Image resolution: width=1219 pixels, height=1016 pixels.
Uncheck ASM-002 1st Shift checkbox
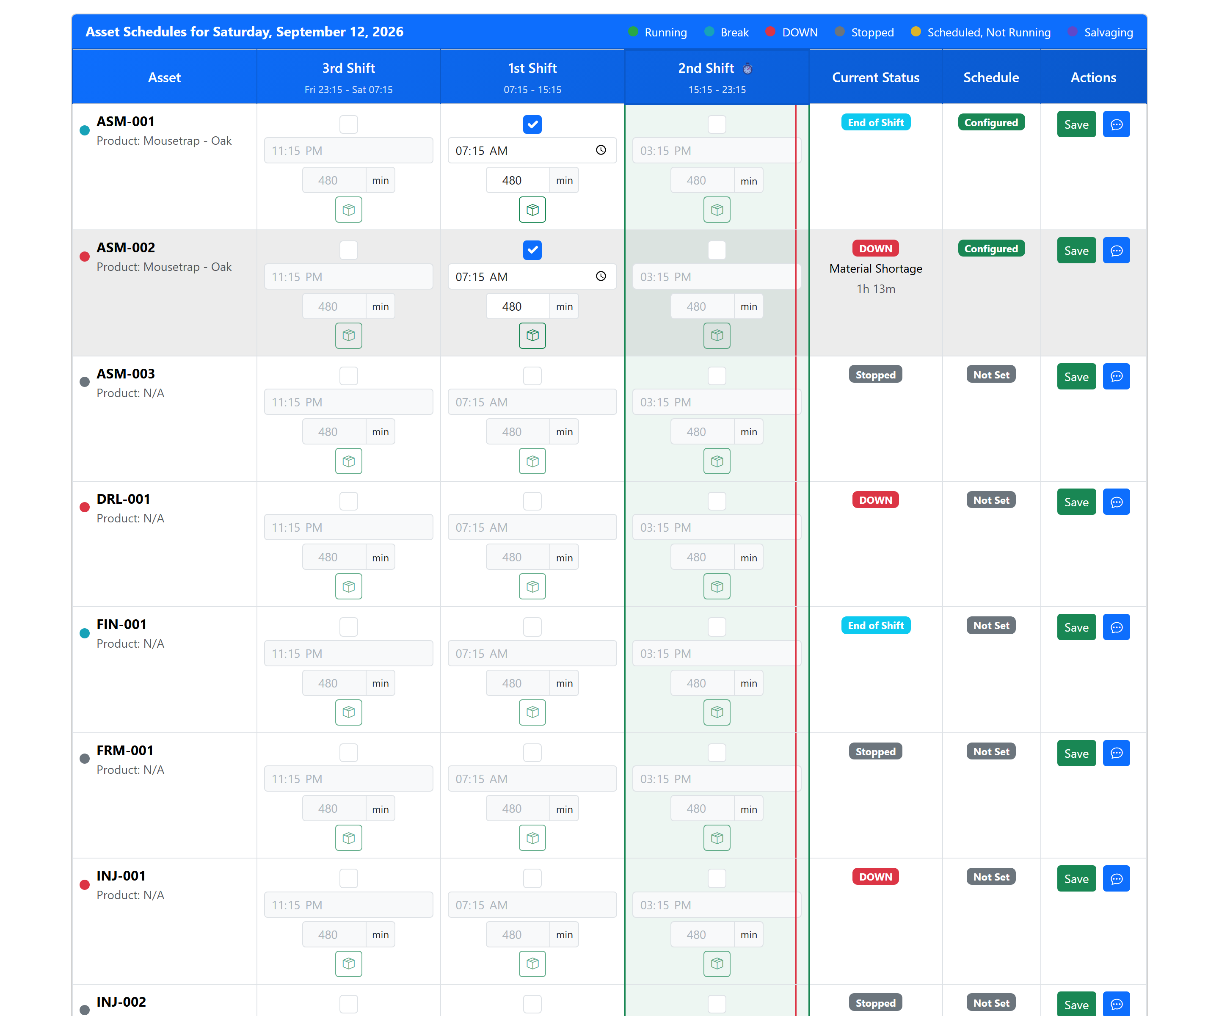532,250
